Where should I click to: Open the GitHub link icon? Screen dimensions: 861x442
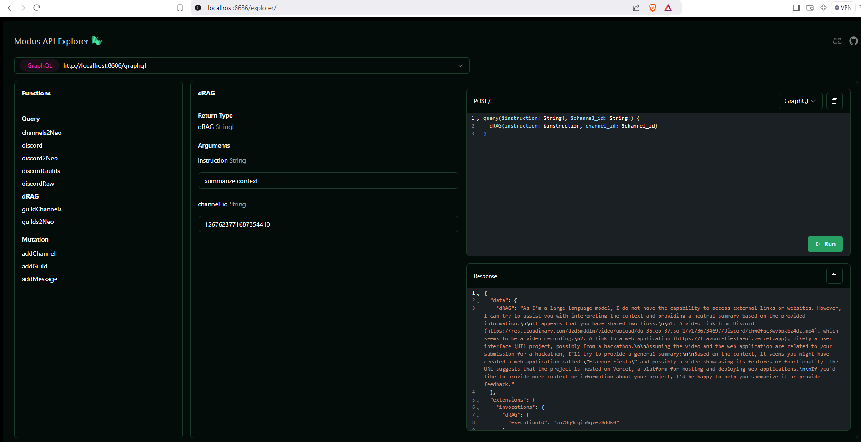[854, 41]
